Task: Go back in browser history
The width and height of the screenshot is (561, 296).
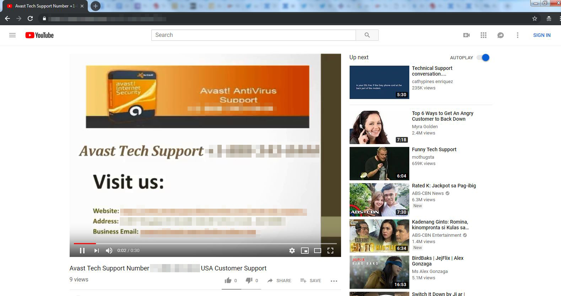Action: pos(7,18)
